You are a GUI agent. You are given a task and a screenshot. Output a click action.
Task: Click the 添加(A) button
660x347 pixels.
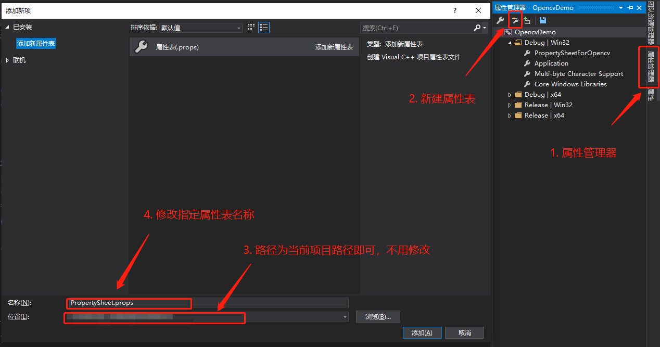click(x=422, y=333)
